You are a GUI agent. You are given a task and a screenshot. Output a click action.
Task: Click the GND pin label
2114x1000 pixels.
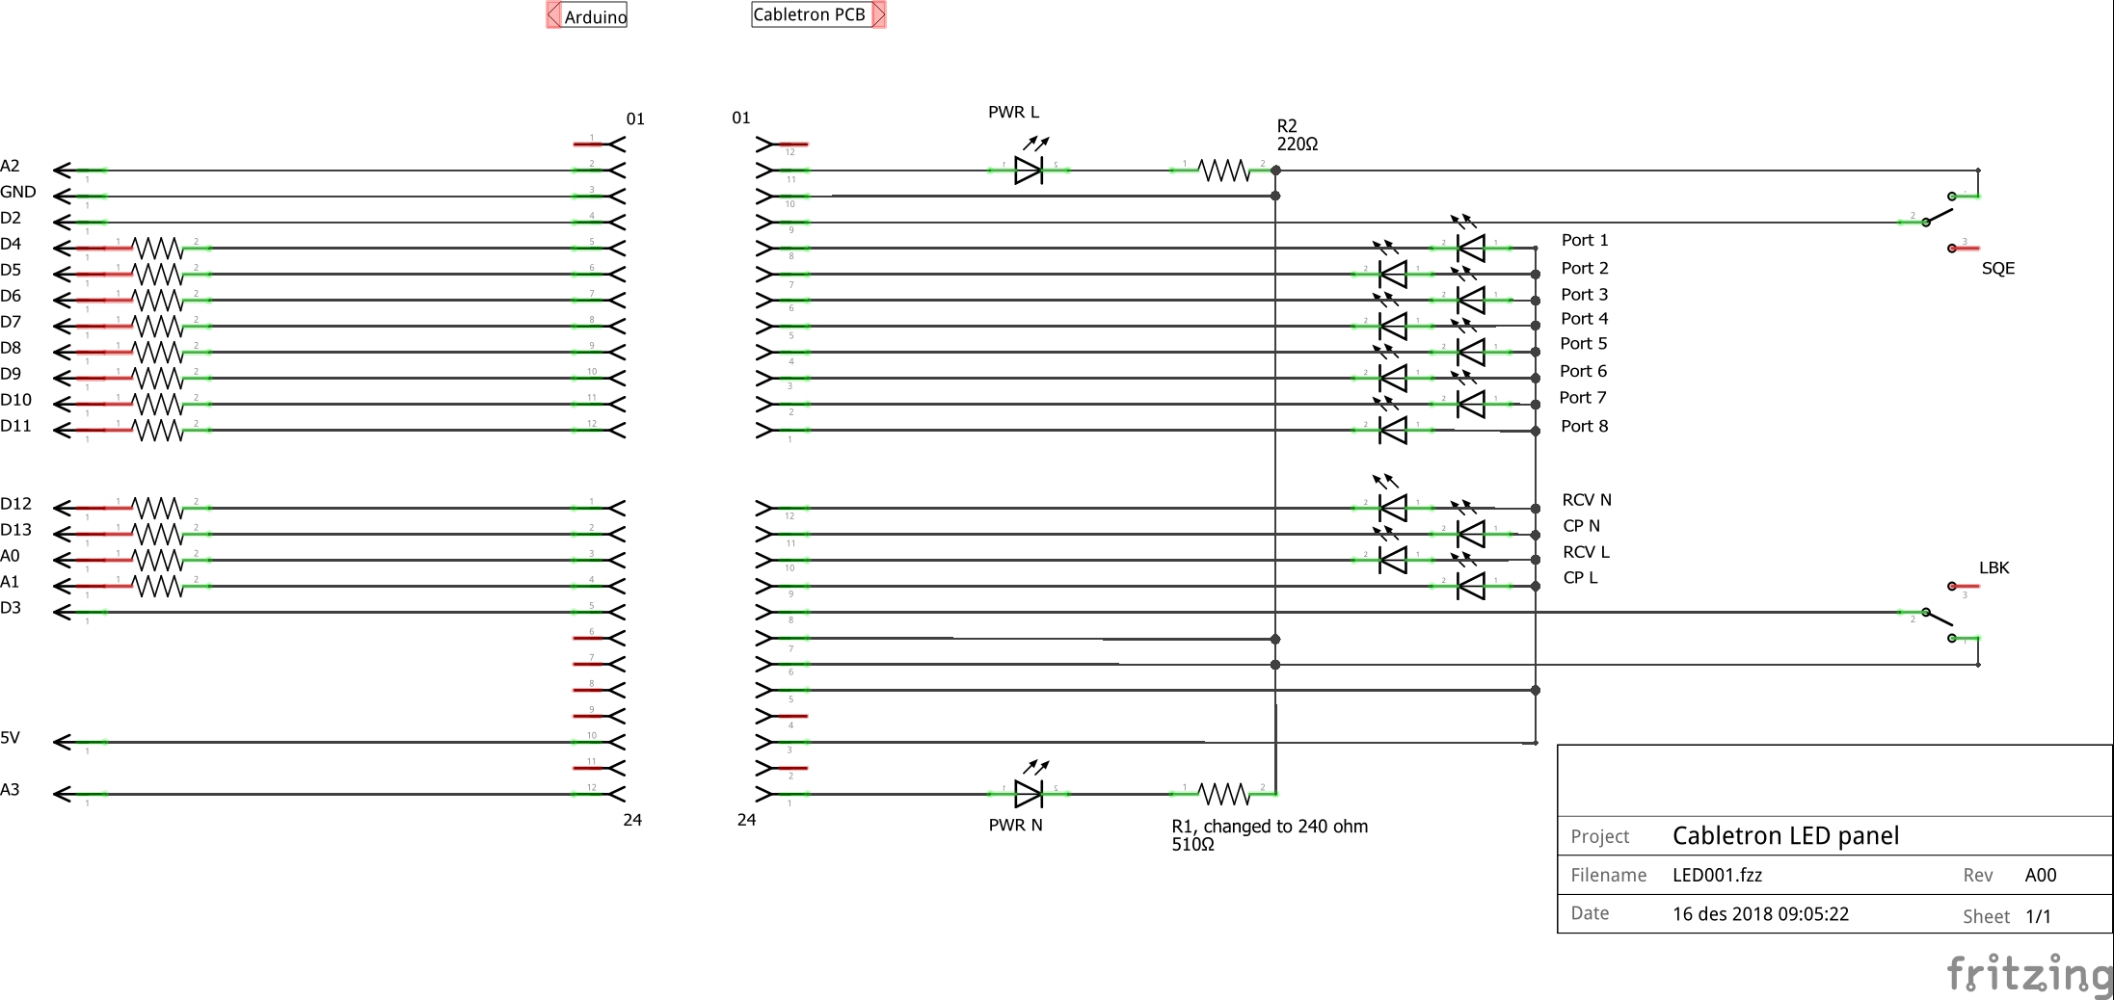(18, 192)
